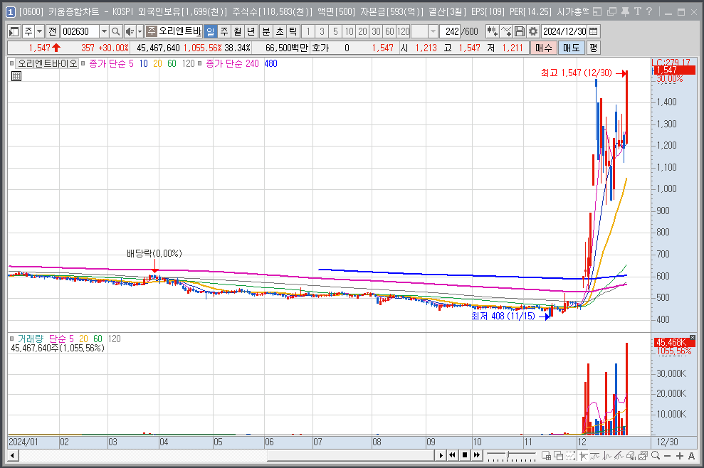
Task: Click the bar count field showing 242
Action: tap(449, 31)
